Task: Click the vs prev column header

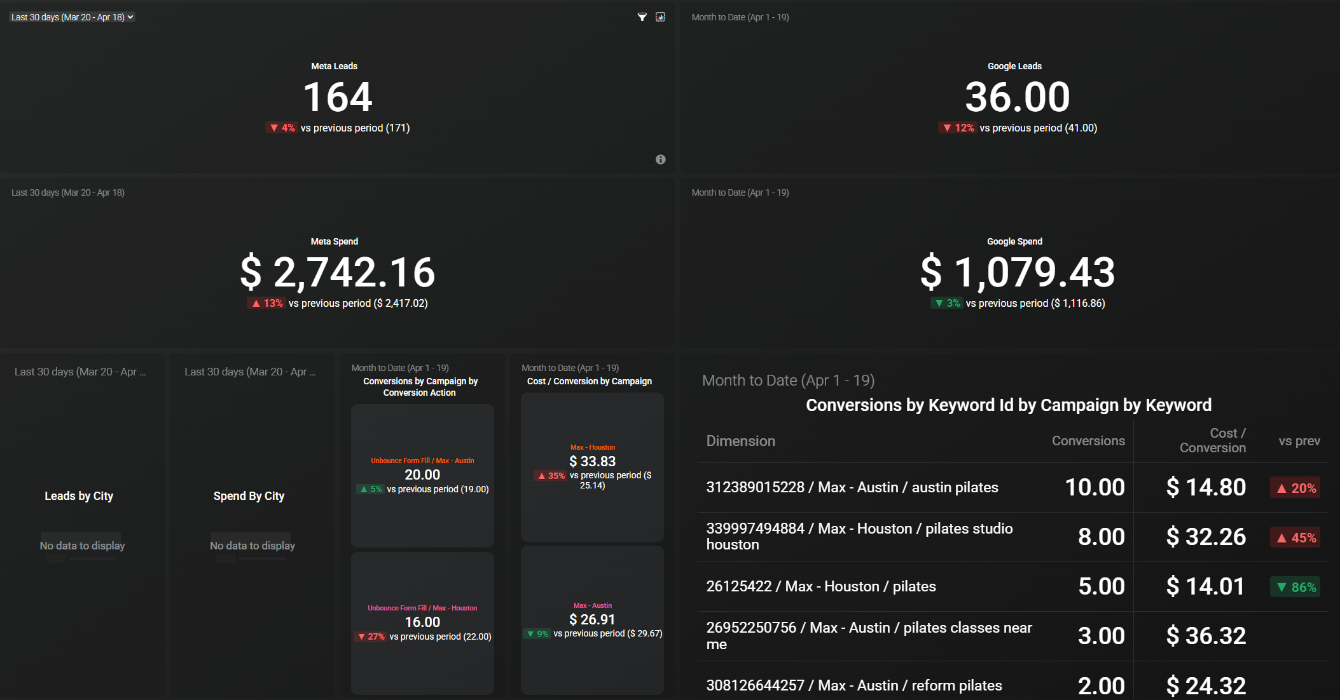Action: tap(1299, 441)
